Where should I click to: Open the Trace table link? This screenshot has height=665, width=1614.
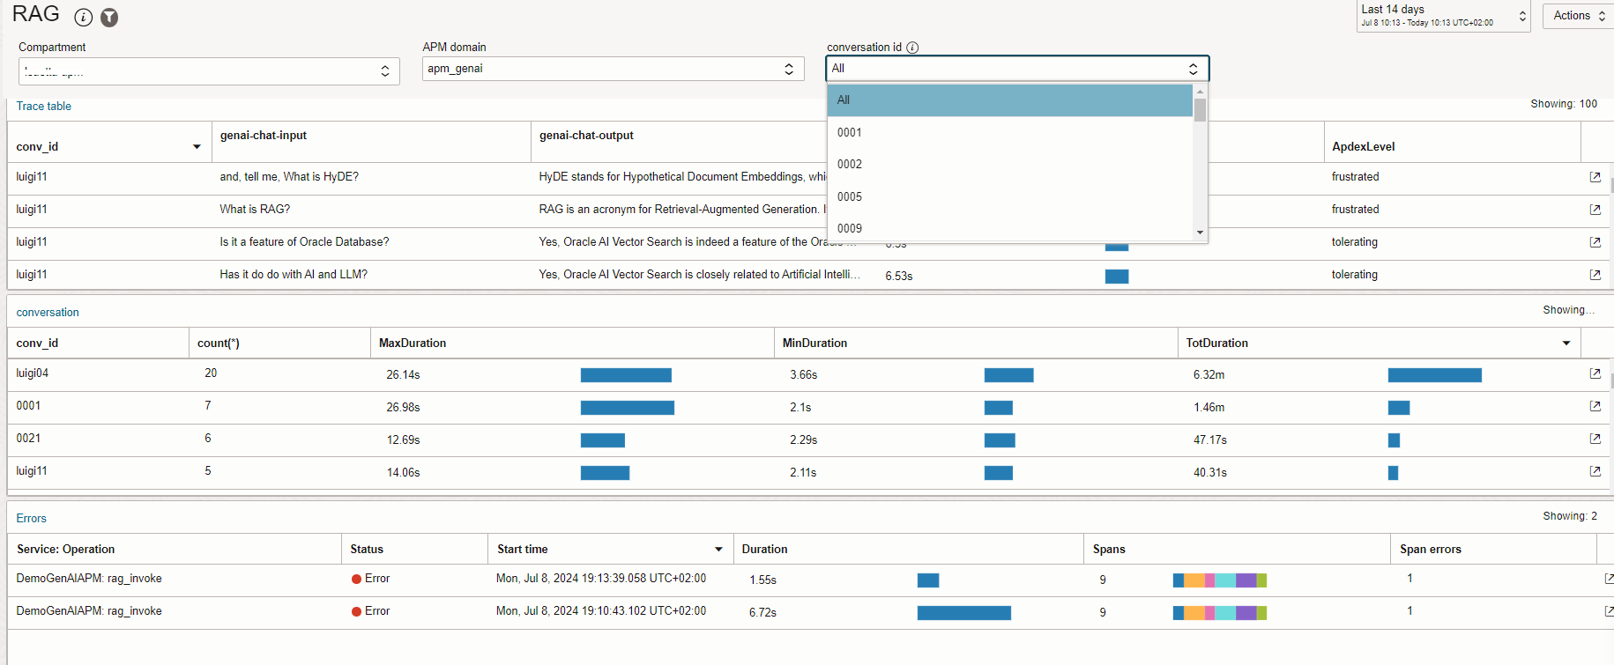pyautogui.click(x=44, y=107)
